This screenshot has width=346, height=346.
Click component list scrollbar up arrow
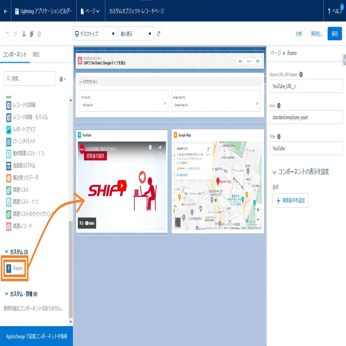pos(70,100)
